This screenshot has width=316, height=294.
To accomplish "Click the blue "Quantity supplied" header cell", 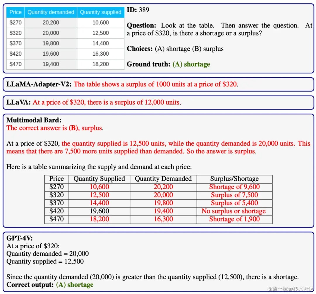I will point(101,12).
